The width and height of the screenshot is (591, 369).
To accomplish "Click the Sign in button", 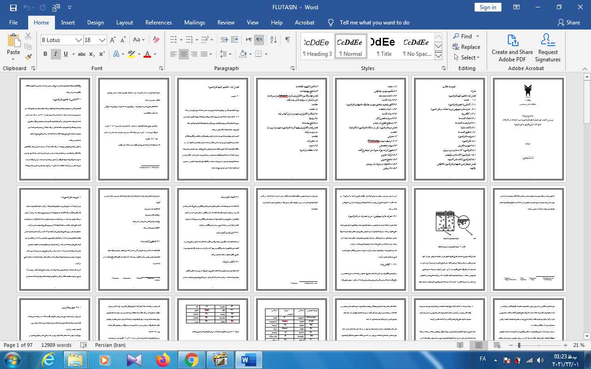I will (488, 7).
